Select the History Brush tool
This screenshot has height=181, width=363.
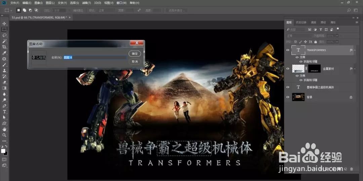click(x=4, y=76)
